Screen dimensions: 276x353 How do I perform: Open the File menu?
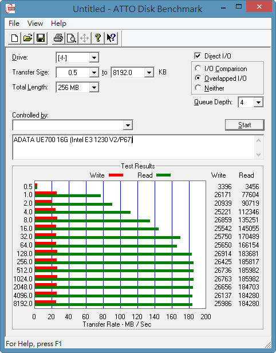(x=14, y=23)
